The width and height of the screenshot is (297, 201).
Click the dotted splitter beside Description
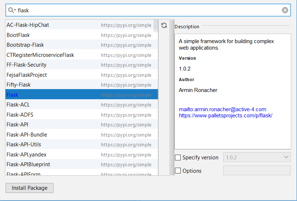click(172, 97)
